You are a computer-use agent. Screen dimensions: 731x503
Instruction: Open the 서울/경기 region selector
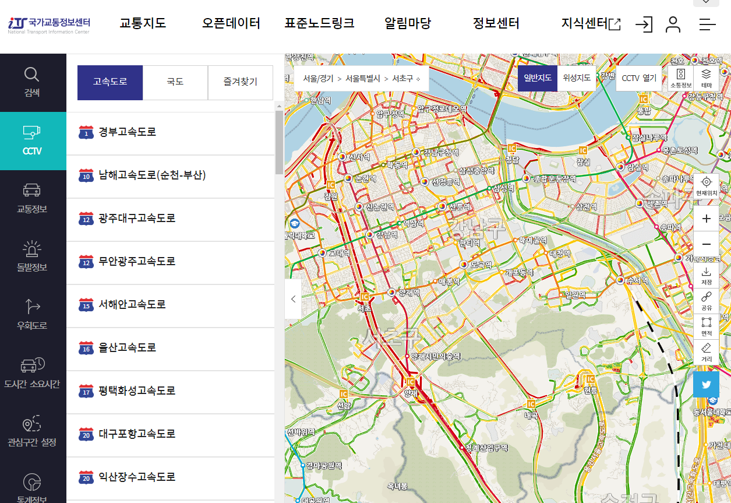click(318, 78)
